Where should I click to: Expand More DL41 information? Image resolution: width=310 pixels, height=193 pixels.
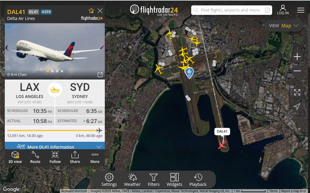pyautogui.click(x=55, y=147)
